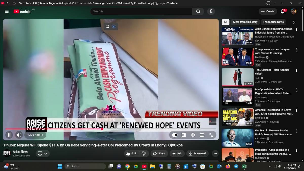Image resolution: width=304 pixels, height=171 pixels.
Task: Click the Ask button
Action: [177, 153]
